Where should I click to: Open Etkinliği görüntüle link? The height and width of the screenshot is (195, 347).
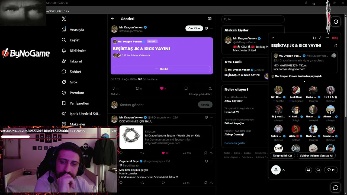click(201, 94)
